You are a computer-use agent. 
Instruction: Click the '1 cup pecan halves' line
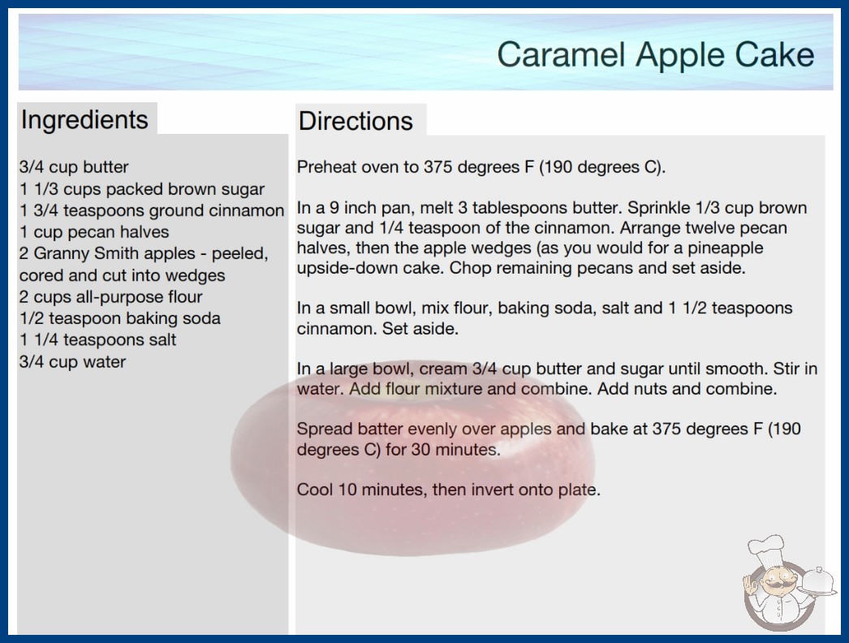coord(94,232)
